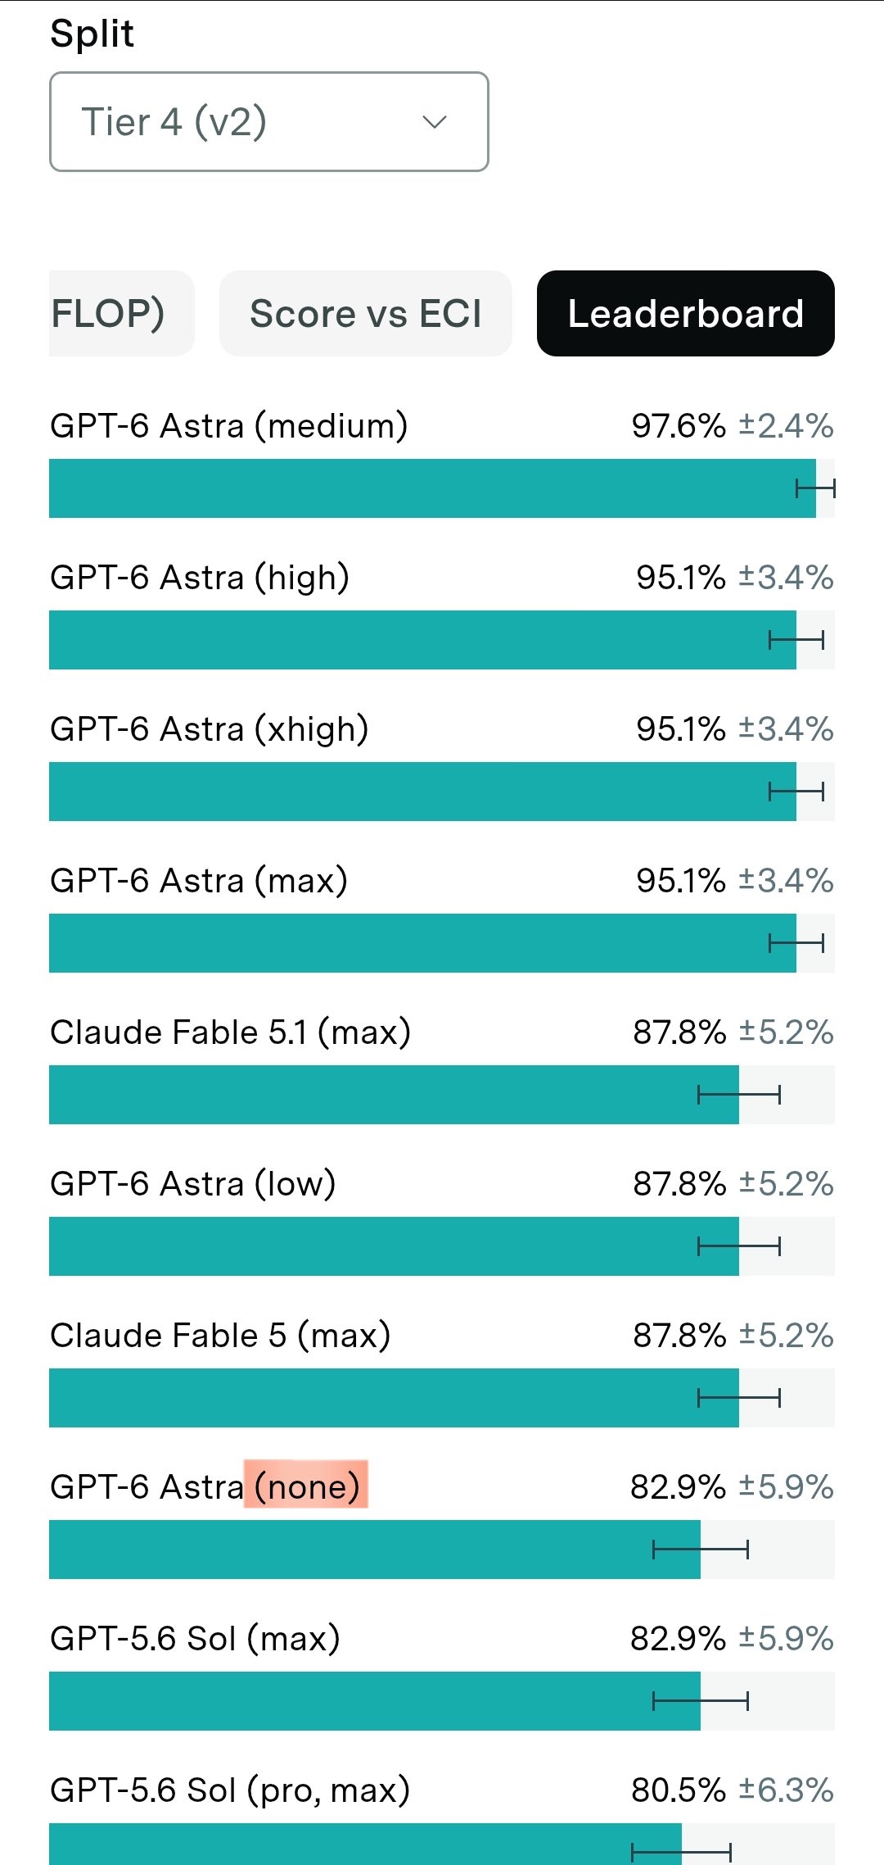Click the GPT-6 Astra (xhigh) label

click(x=210, y=729)
